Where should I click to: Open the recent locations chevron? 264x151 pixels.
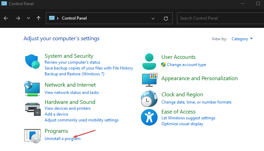[x=28, y=18]
